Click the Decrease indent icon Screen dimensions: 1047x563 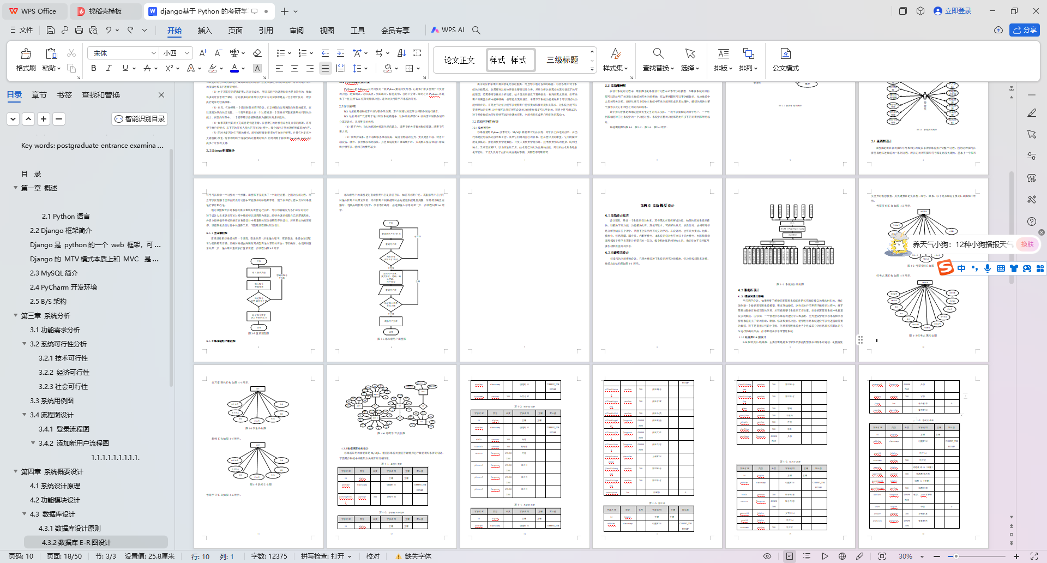pyautogui.click(x=325, y=53)
